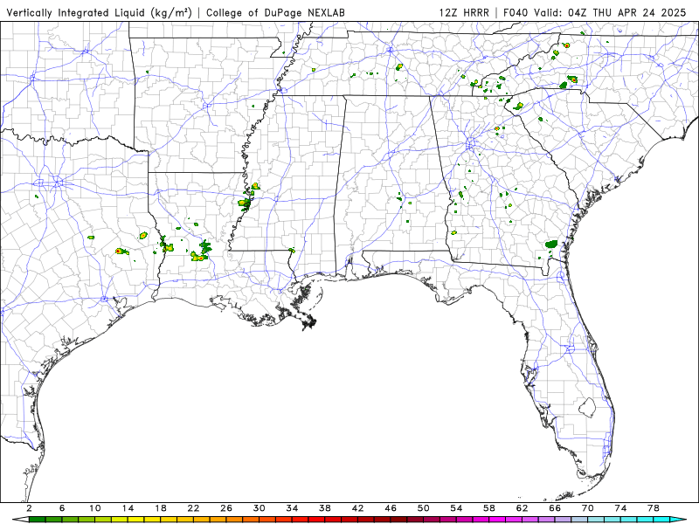Select the legend value 54
Image resolution: width=699 pixels, height=524 pixels.
pos(456,508)
